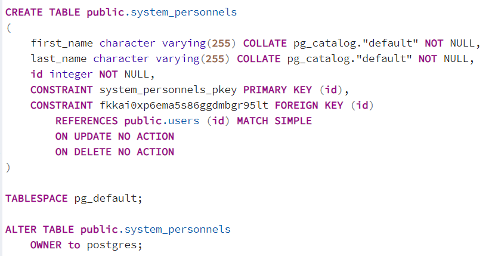489x256 pixels.
Task: Click the ON UPDATE NO ACTION line
Action: click(x=114, y=137)
